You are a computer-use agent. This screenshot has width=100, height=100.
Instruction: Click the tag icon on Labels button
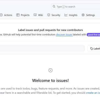point(92,49)
